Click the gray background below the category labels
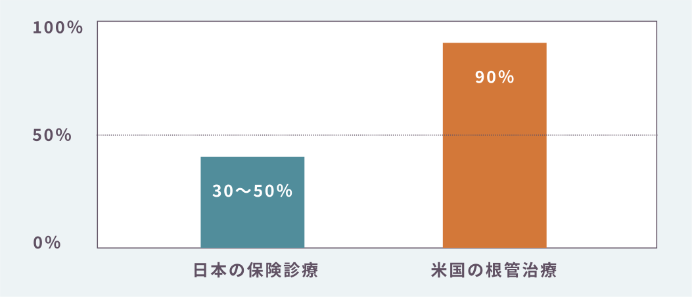This screenshot has height=297, width=692. (x=373, y=288)
